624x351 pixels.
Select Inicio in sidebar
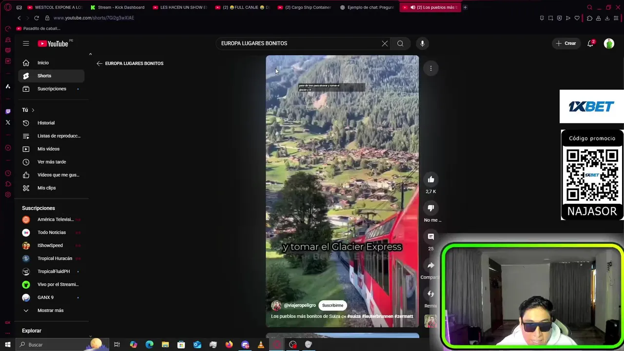[x=51, y=63]
